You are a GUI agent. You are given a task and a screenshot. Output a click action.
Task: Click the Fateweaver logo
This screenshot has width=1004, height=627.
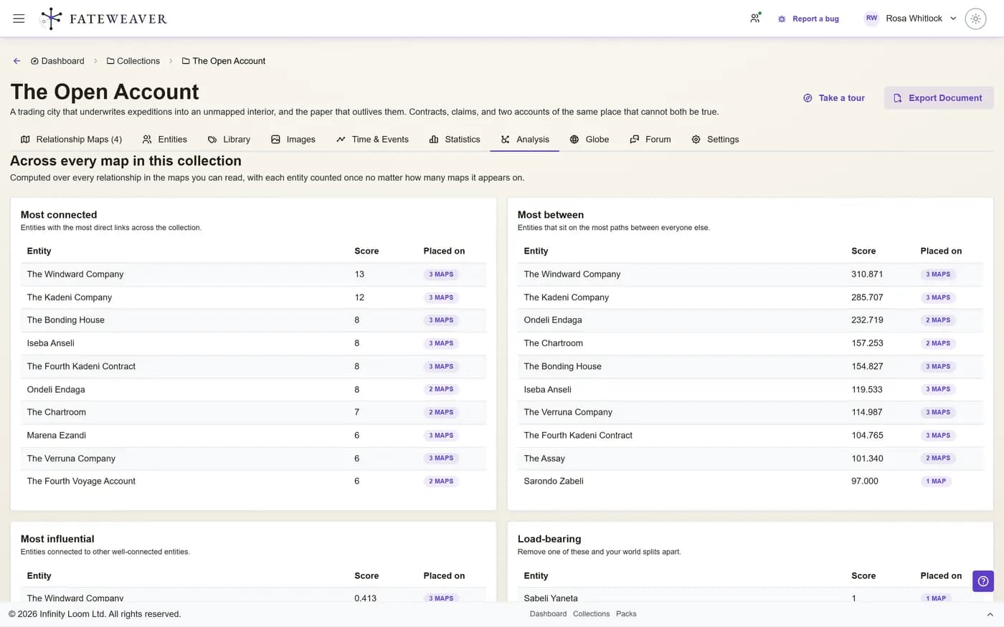tap(103, 19)
